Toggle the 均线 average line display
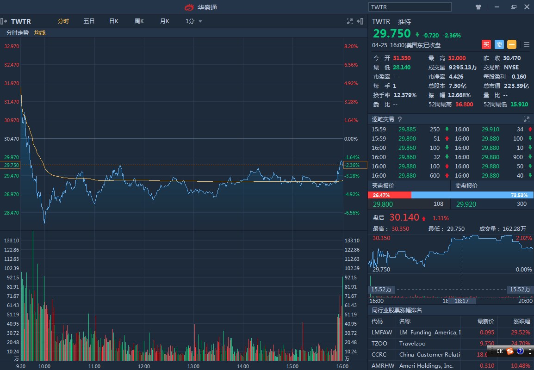Image resolution: width=534 pixels, height=370 pixels. pyautogui.click(x=40, y=33)
